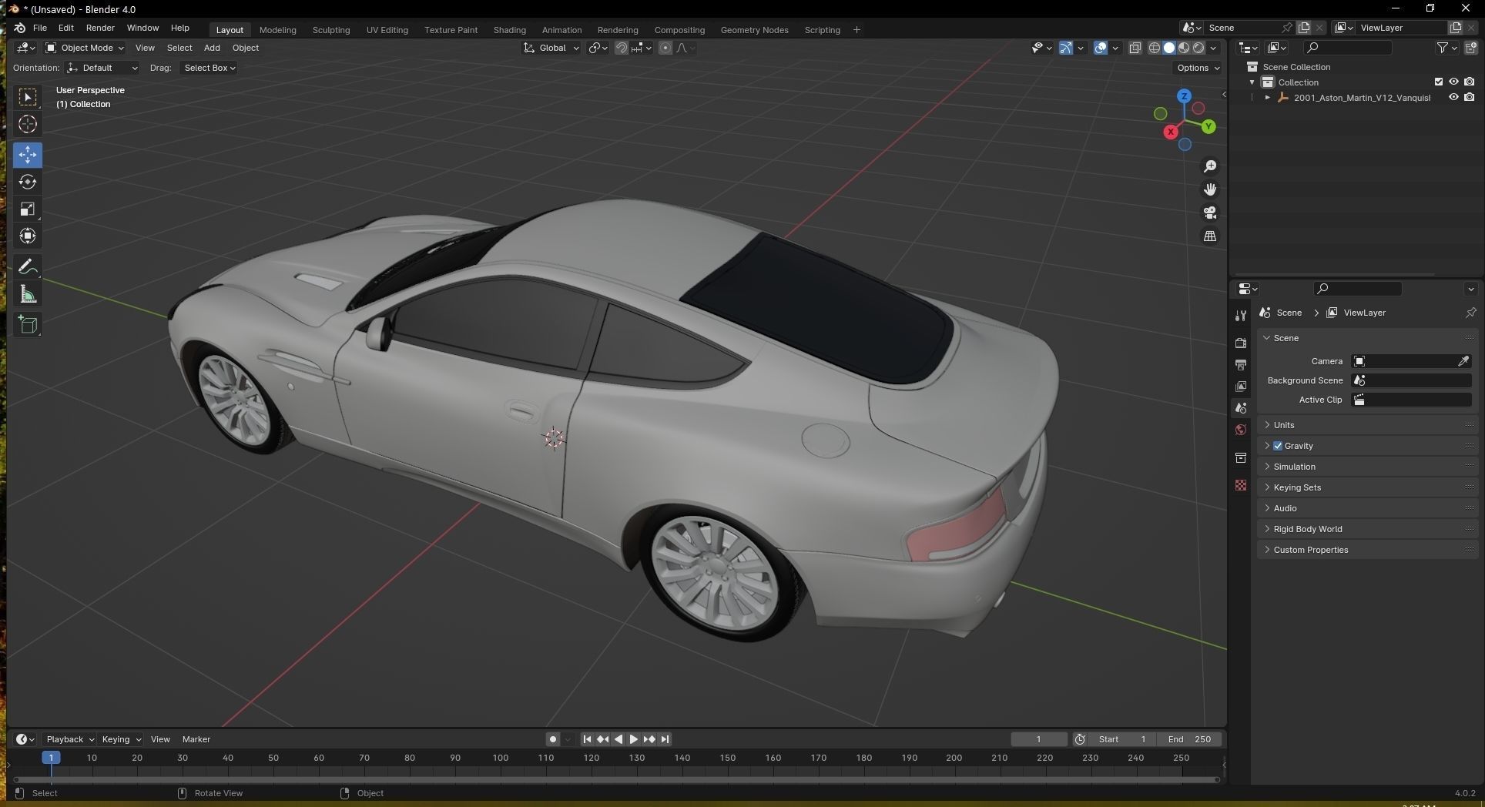The image size is (1485, 807).
Task: Open the Playback dropdown in timeline
Action: pos(70,739)
